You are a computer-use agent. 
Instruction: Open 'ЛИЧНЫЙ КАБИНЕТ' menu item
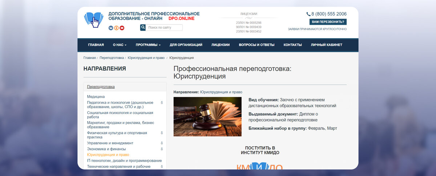[x=327, y=45]
